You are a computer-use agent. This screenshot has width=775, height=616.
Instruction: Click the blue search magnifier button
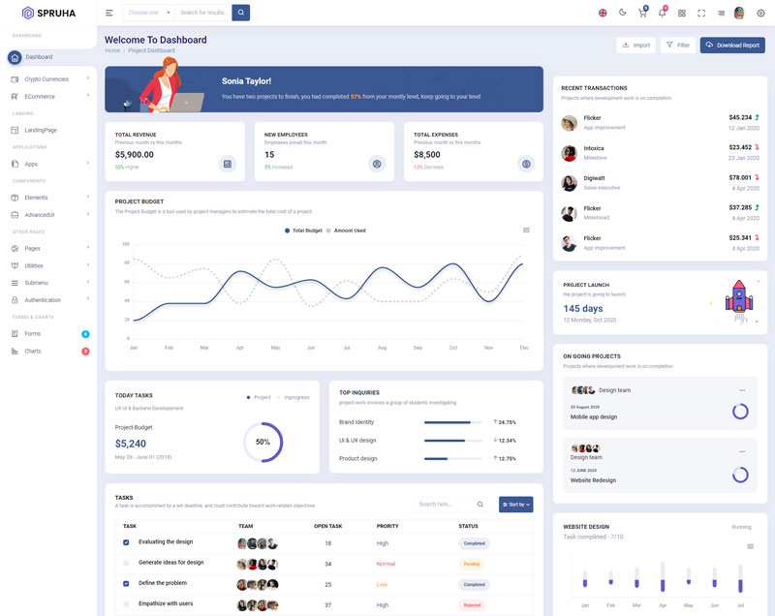240,13
